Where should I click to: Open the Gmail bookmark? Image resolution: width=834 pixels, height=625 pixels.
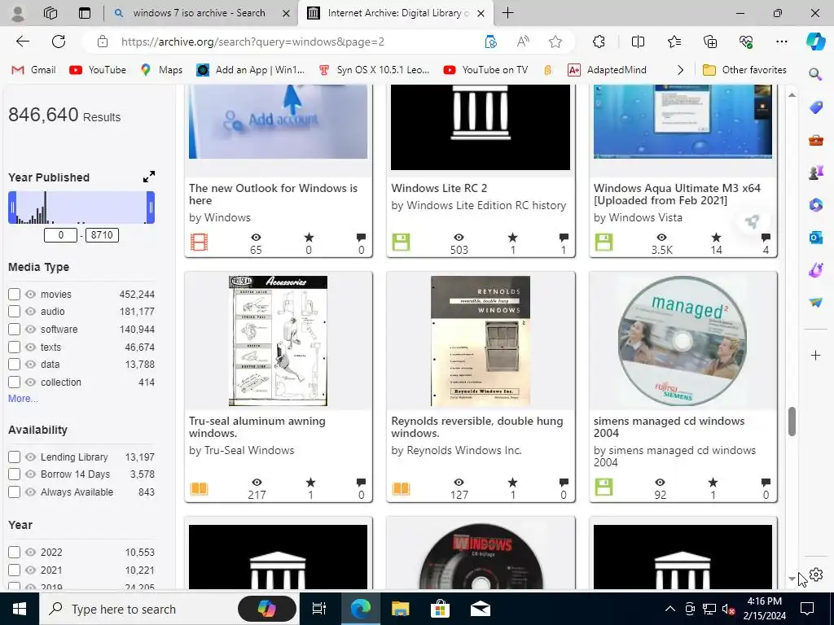[34, 70]
